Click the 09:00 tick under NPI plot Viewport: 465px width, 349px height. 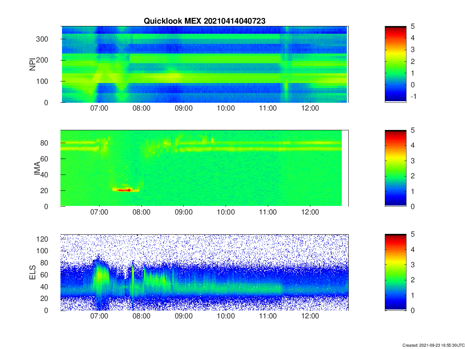tap(184, 109)
